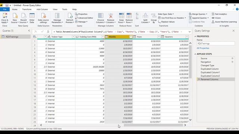Open Data Type: Date dropdown
This screenshot has width=239, height=134.
(x=166, y=14)
